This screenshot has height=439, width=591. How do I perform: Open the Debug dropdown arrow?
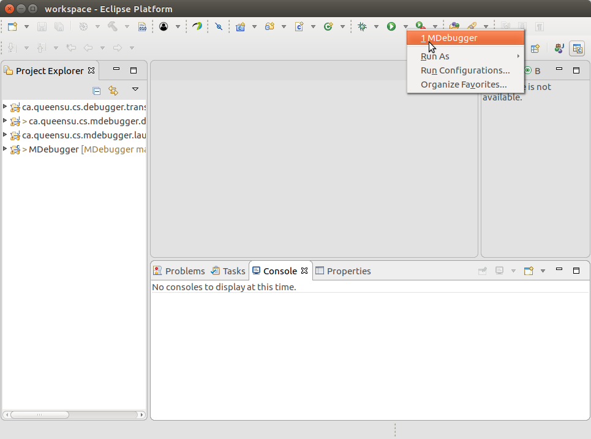376,26
